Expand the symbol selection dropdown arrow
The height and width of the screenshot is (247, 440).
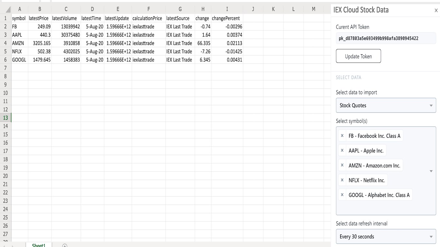(x=431, y=171)
